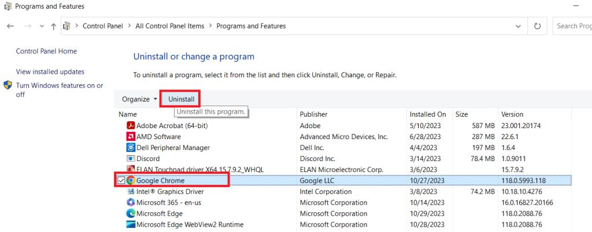This screenshot has height=232, width=592.
Task: Navigate to Control Panel breadcrumb
Action: [x=103, y=26]
